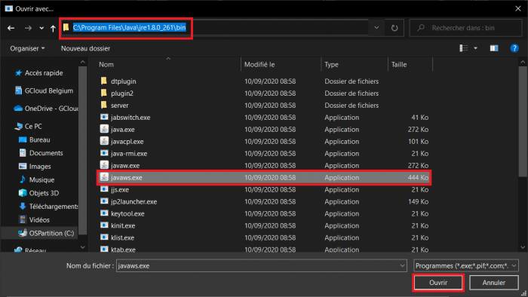
Task: Create a Nouveau dossier
Action: (85, 48)
